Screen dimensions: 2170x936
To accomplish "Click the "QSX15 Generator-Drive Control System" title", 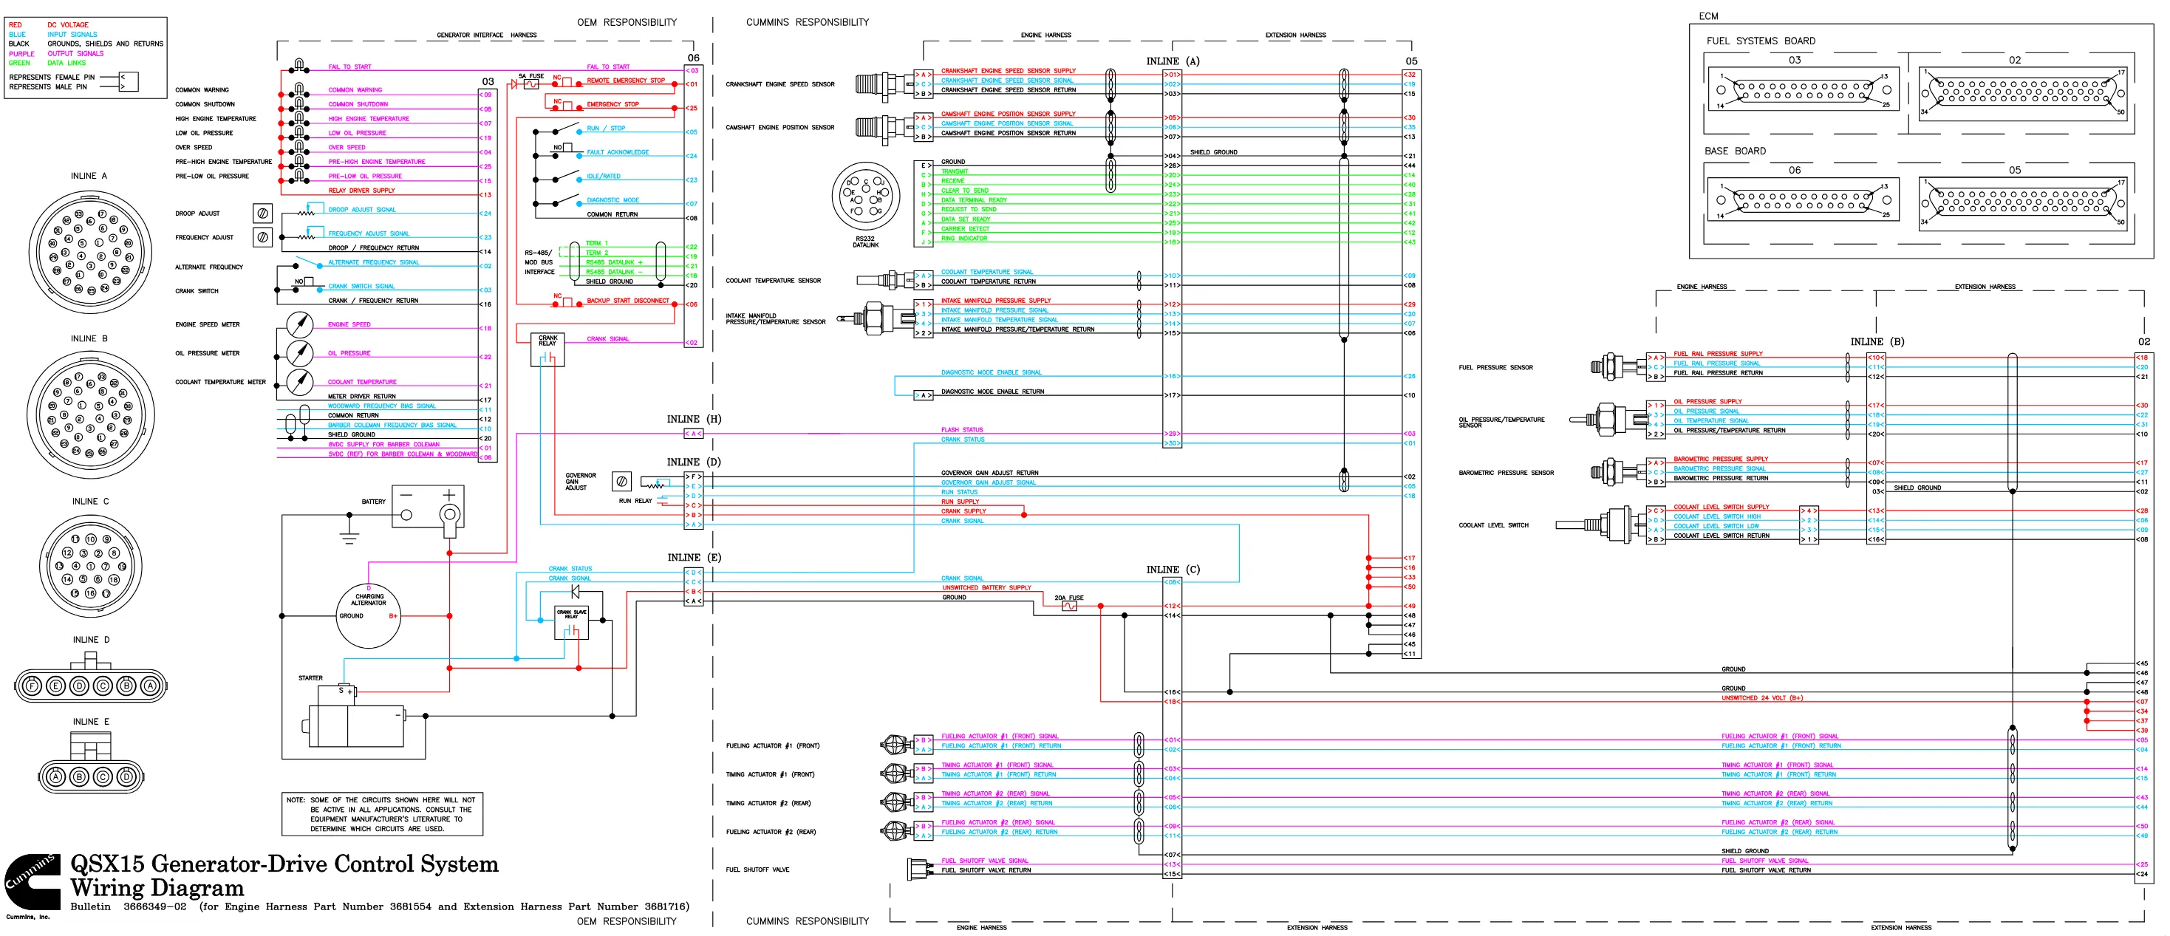I will pos(284,864).
